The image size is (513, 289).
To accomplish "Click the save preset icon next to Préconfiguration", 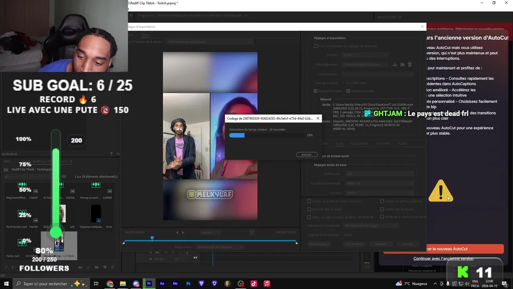I will click(x=395, y=64).
